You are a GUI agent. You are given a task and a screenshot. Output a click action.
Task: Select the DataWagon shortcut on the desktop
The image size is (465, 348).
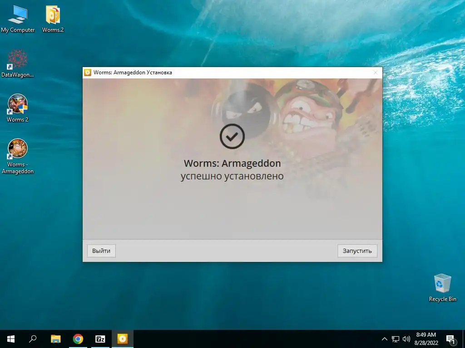pos(18,63)
